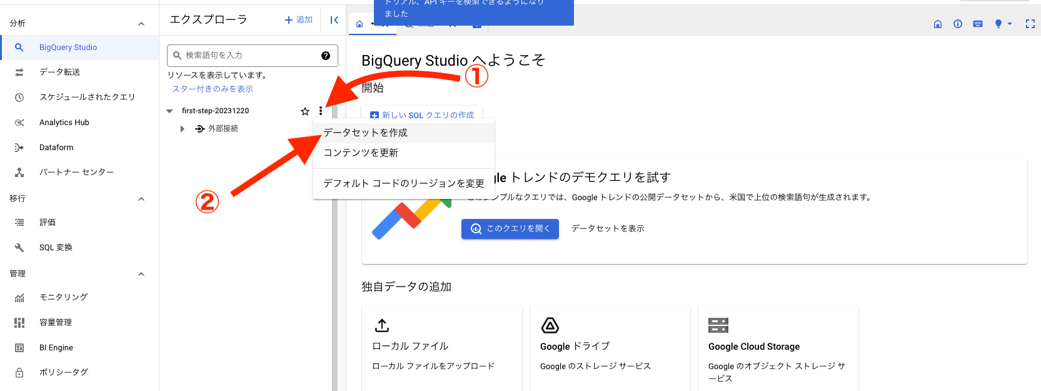Select データセットを作成 (create dataset) menu item
Screen dimensions: 1041x391
click(x=404, y=133)
